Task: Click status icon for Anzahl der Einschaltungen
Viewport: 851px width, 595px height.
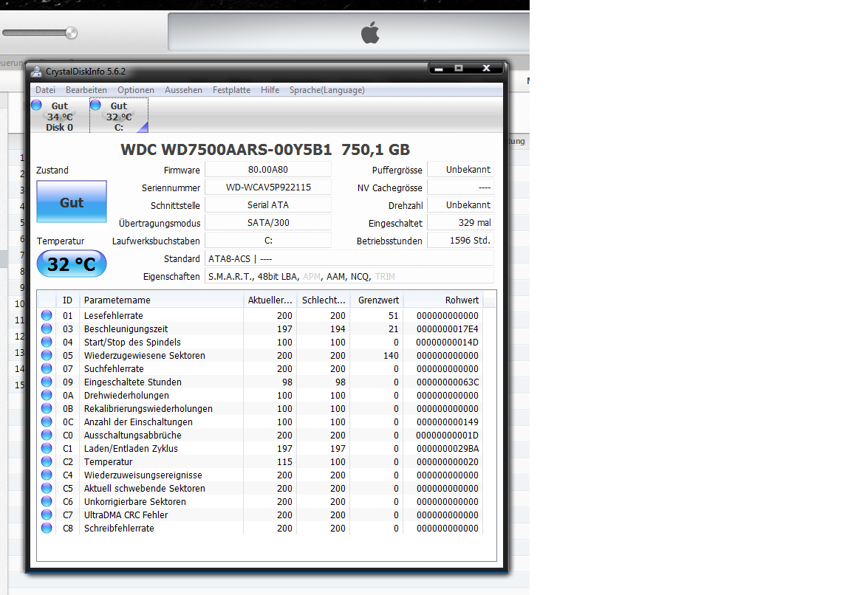Action: pyautogui.click(x=47, y=422)
